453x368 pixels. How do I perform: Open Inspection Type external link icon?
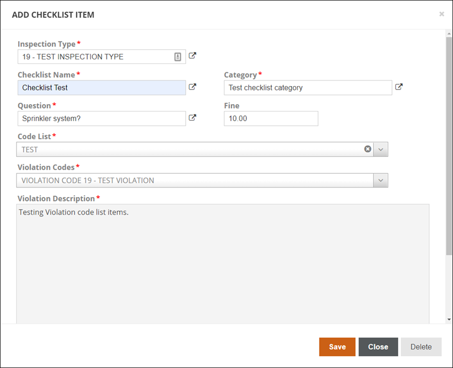click(x=193, y=55)
